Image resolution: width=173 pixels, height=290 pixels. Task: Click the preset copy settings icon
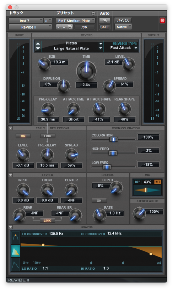[70, 27]
